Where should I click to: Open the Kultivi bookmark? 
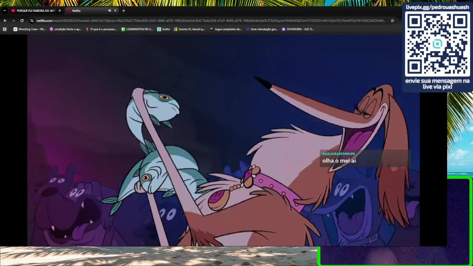point(164,29)
